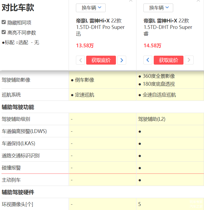Move the 14.58万 car left with the blue arrow
The height and width of the screenshot is (210, 204).
point(148,60)
